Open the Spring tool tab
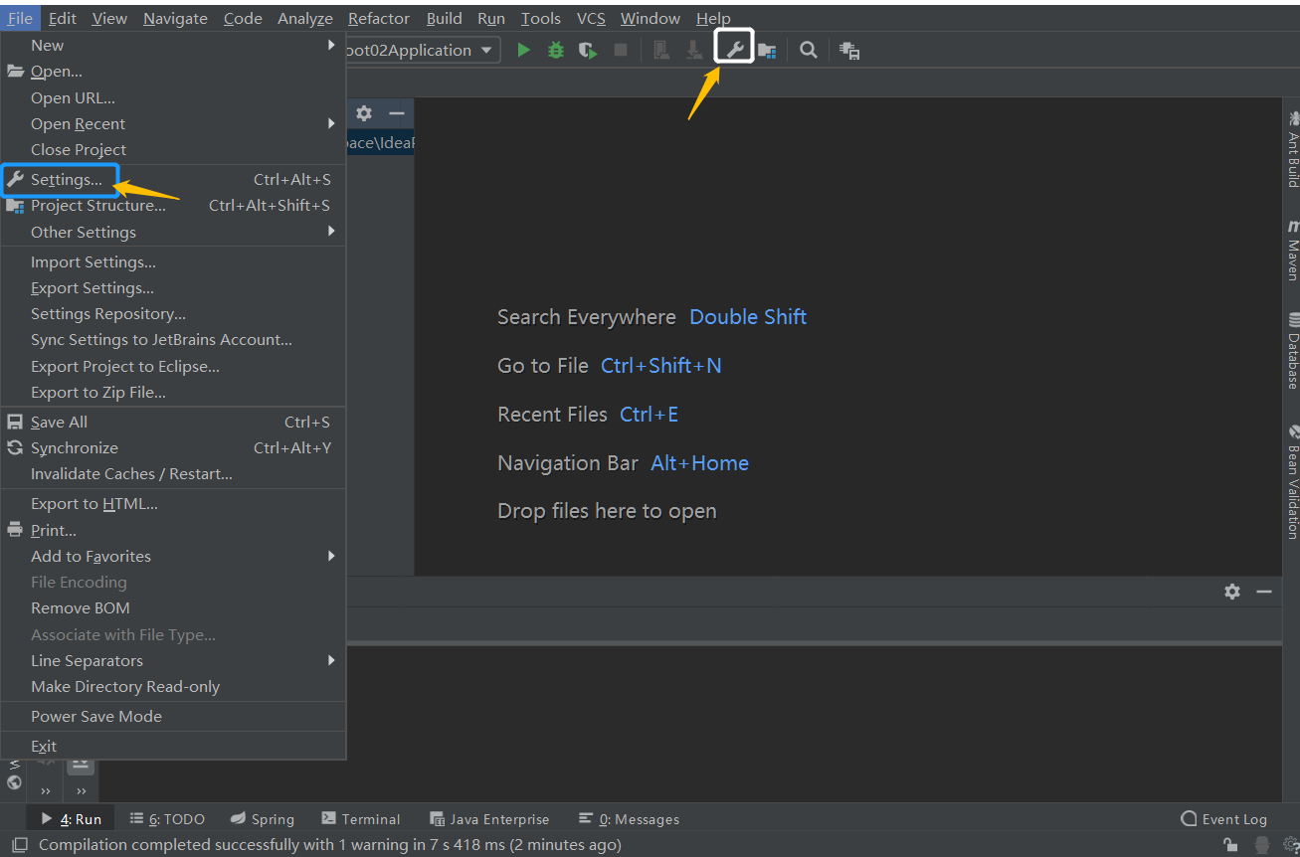Image resolution: width=1300 pixels, height=857 pixels. tap(263, 819)
